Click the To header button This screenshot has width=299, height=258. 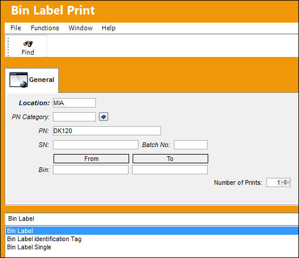click(170, 159)
